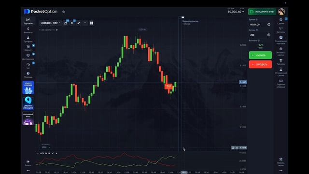Edit the ADX 14 14 indicator settings
The height and width of the screenshot is (174, 309).
[53, 153]
